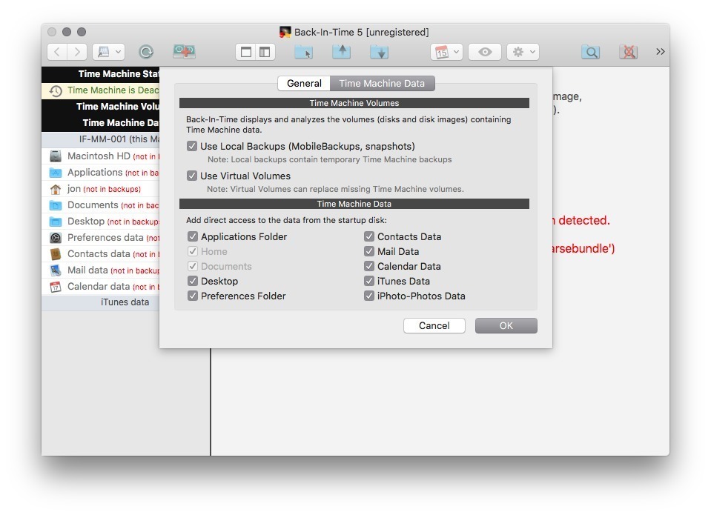The width and height of the screenshot is (711, 515).
Task: Open the gear action dropdown menu
Action: (x=523, y=52)
